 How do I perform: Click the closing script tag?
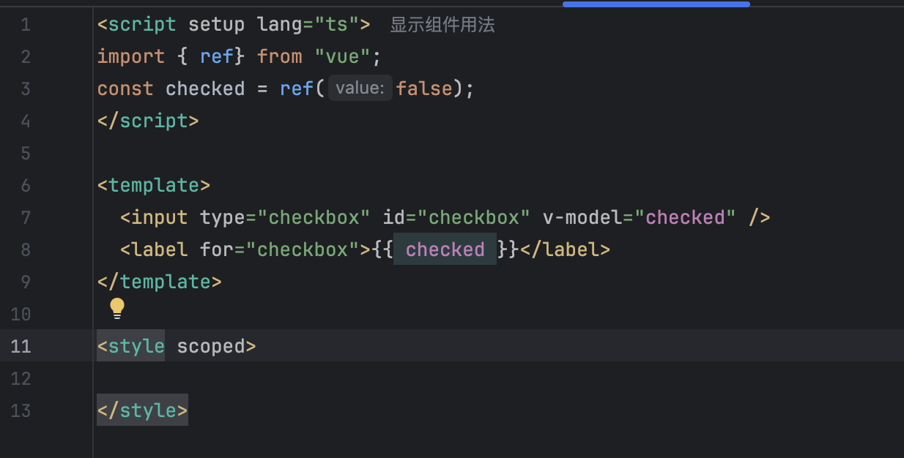pos(148,121)
